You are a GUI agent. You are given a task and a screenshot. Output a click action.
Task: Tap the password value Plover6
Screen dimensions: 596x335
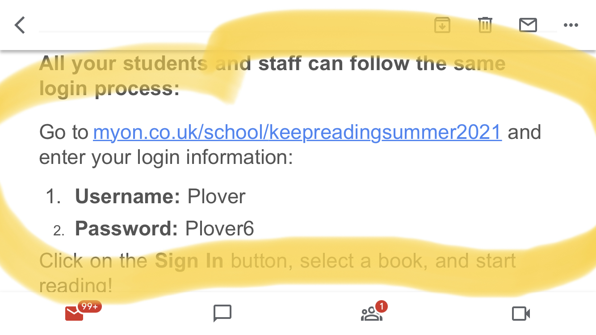219,228
